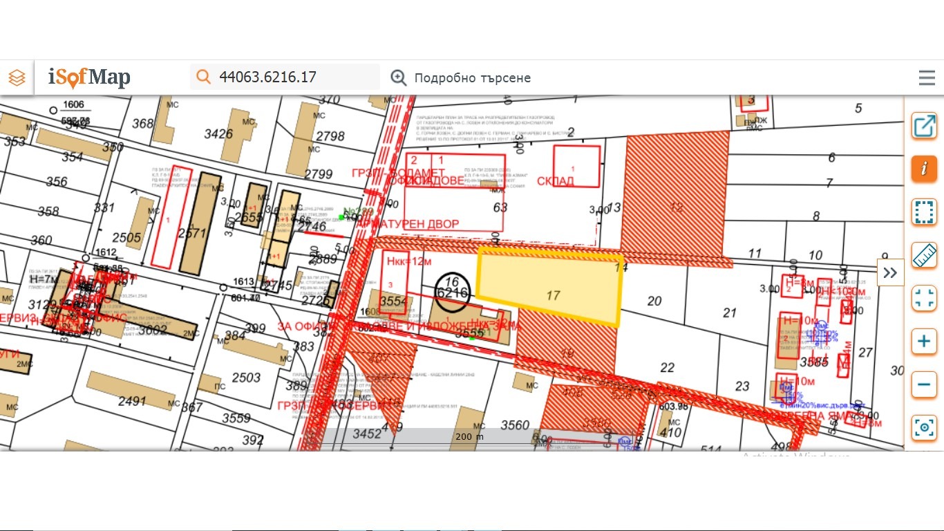The height and width of the screenshot is (531, 944).
Task: Select the rectangle selection tool
Action: tap(924, 212)
